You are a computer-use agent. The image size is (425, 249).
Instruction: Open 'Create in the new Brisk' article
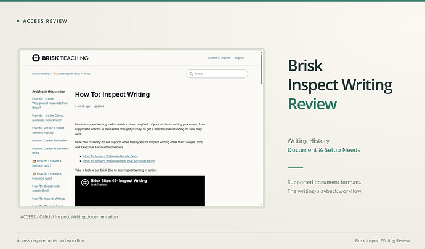(x=50, y=151)
